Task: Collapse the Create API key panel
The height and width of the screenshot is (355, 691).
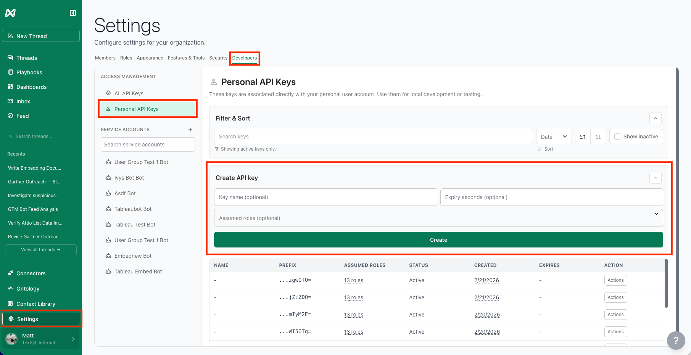Action: [656, 178]
